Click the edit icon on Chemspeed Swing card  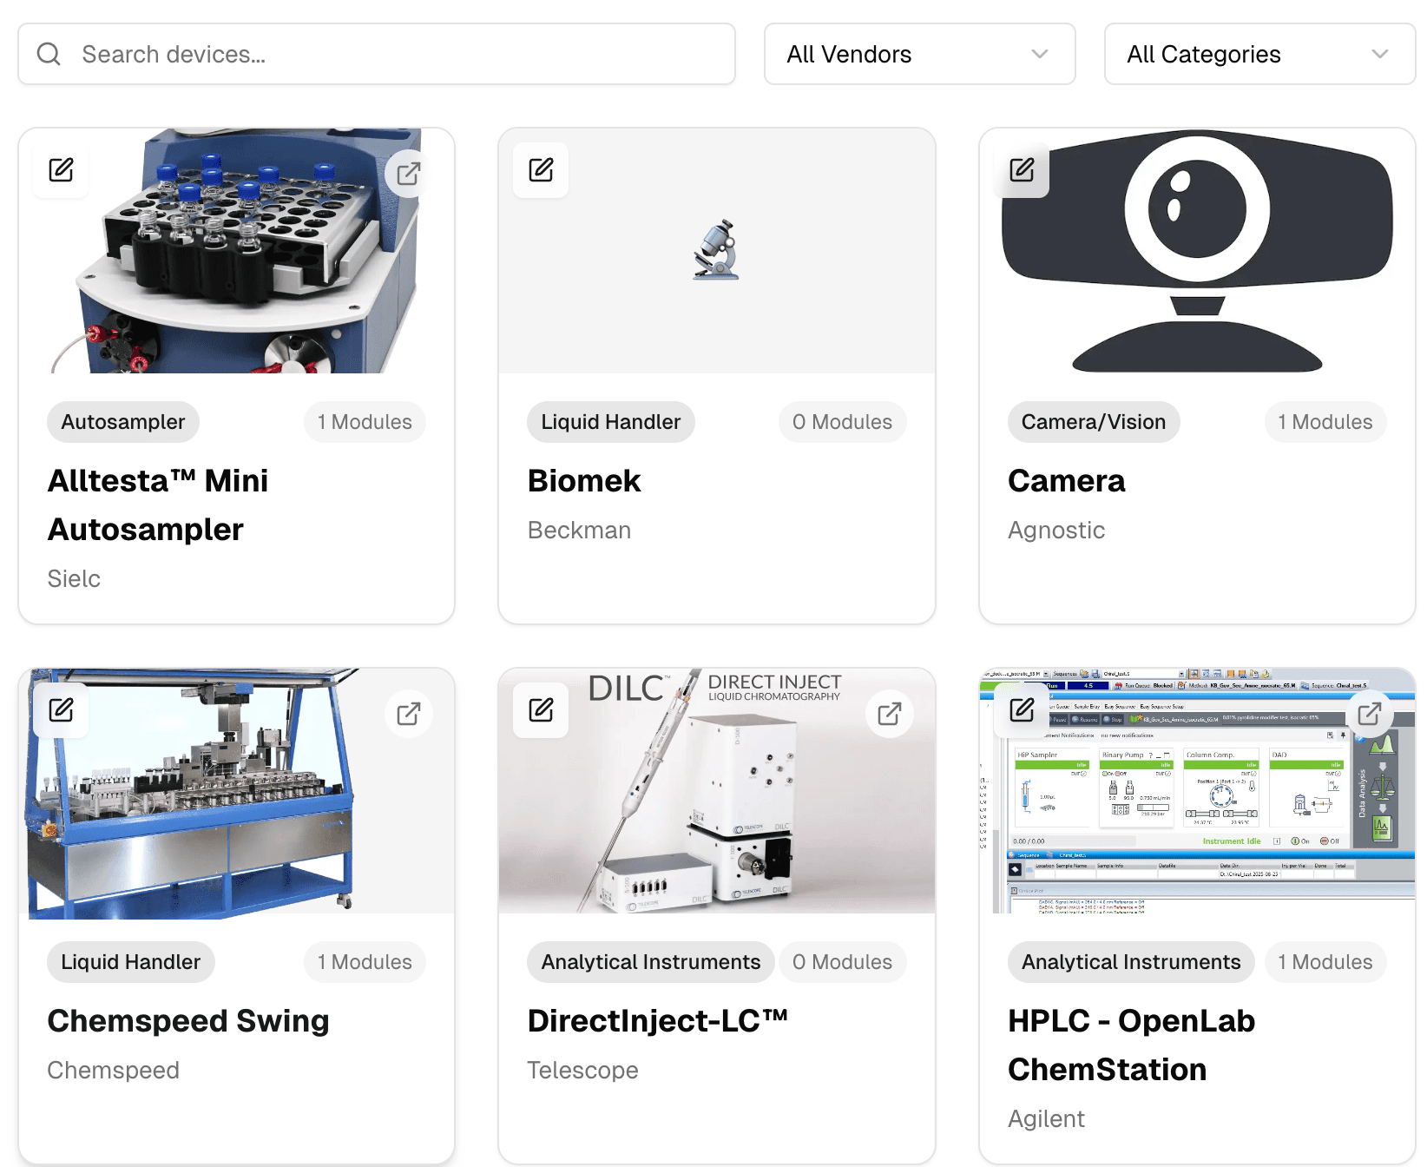point(61,710)
